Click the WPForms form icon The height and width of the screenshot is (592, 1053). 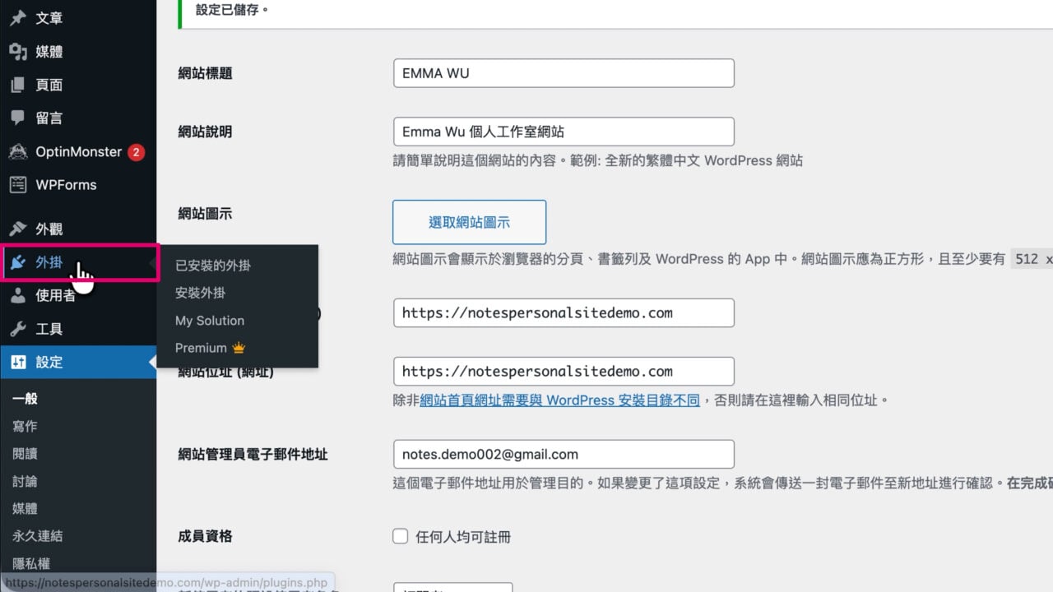click(x=18, y=185)
